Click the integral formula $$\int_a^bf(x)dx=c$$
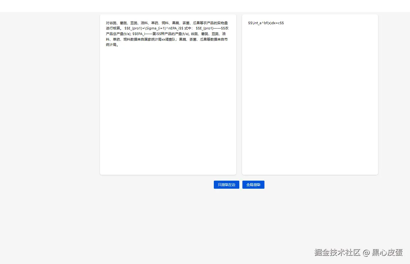This screenshot has height=264, width=410. point(265,23)
